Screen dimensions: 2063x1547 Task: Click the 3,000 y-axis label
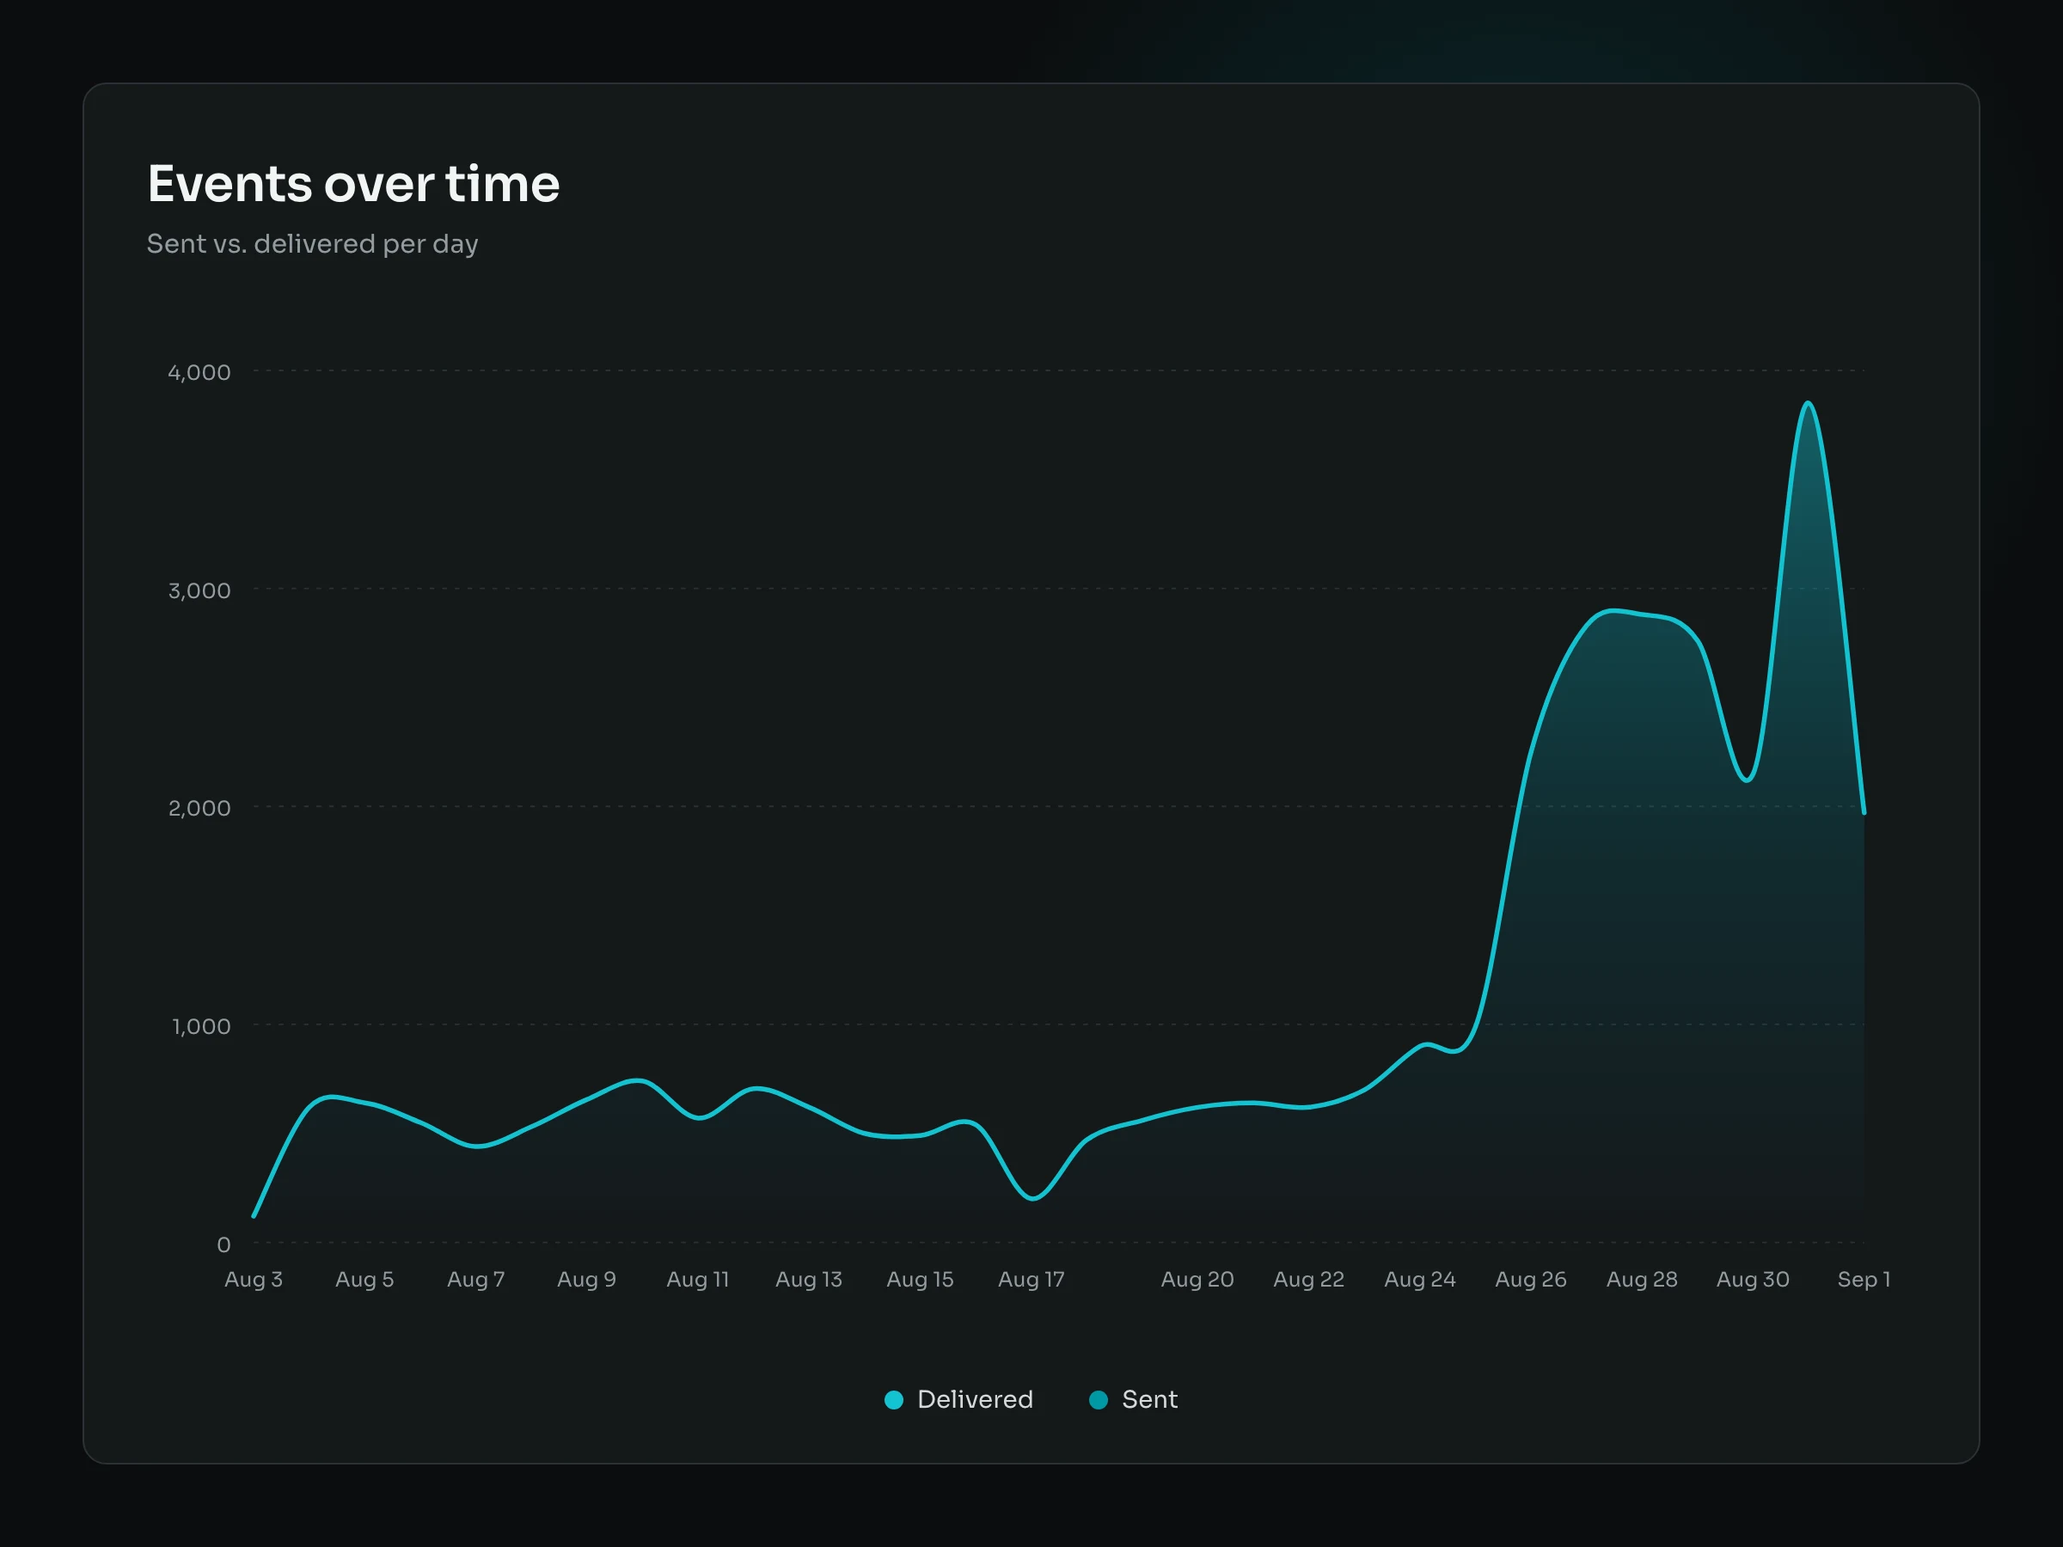click(x=199, y=590)
